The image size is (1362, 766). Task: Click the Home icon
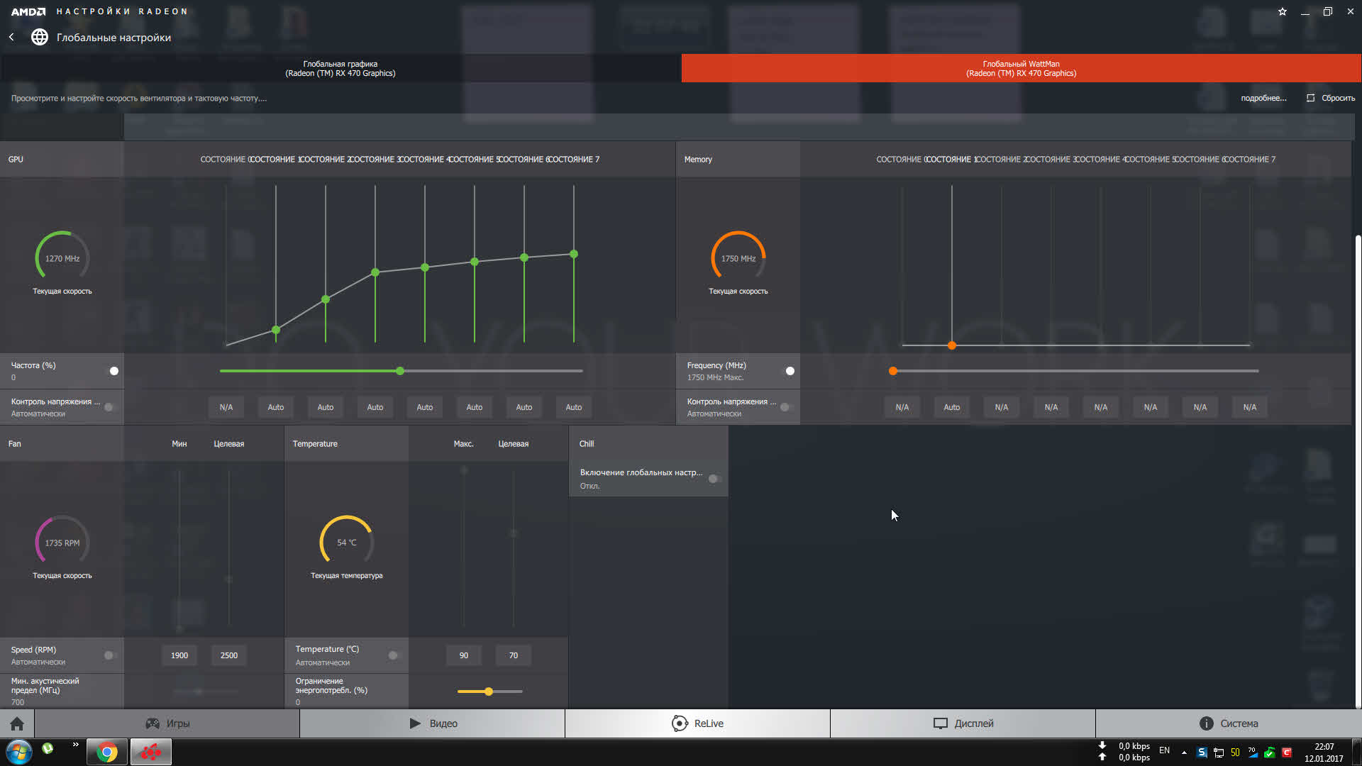17,723
